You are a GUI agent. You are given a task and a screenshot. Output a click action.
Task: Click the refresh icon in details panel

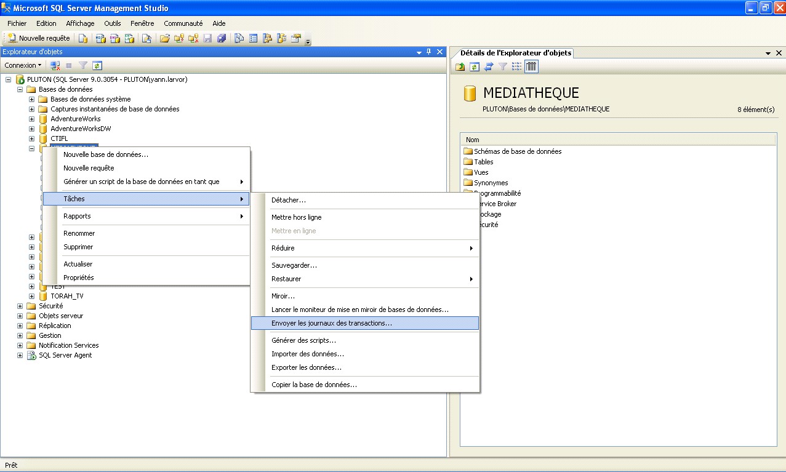tap(474, 66)
